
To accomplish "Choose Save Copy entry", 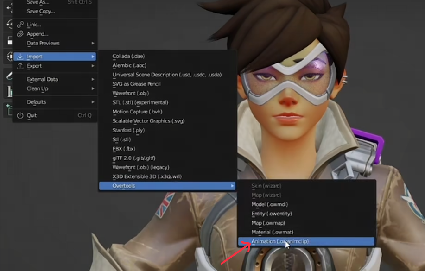I will (55, 12).
